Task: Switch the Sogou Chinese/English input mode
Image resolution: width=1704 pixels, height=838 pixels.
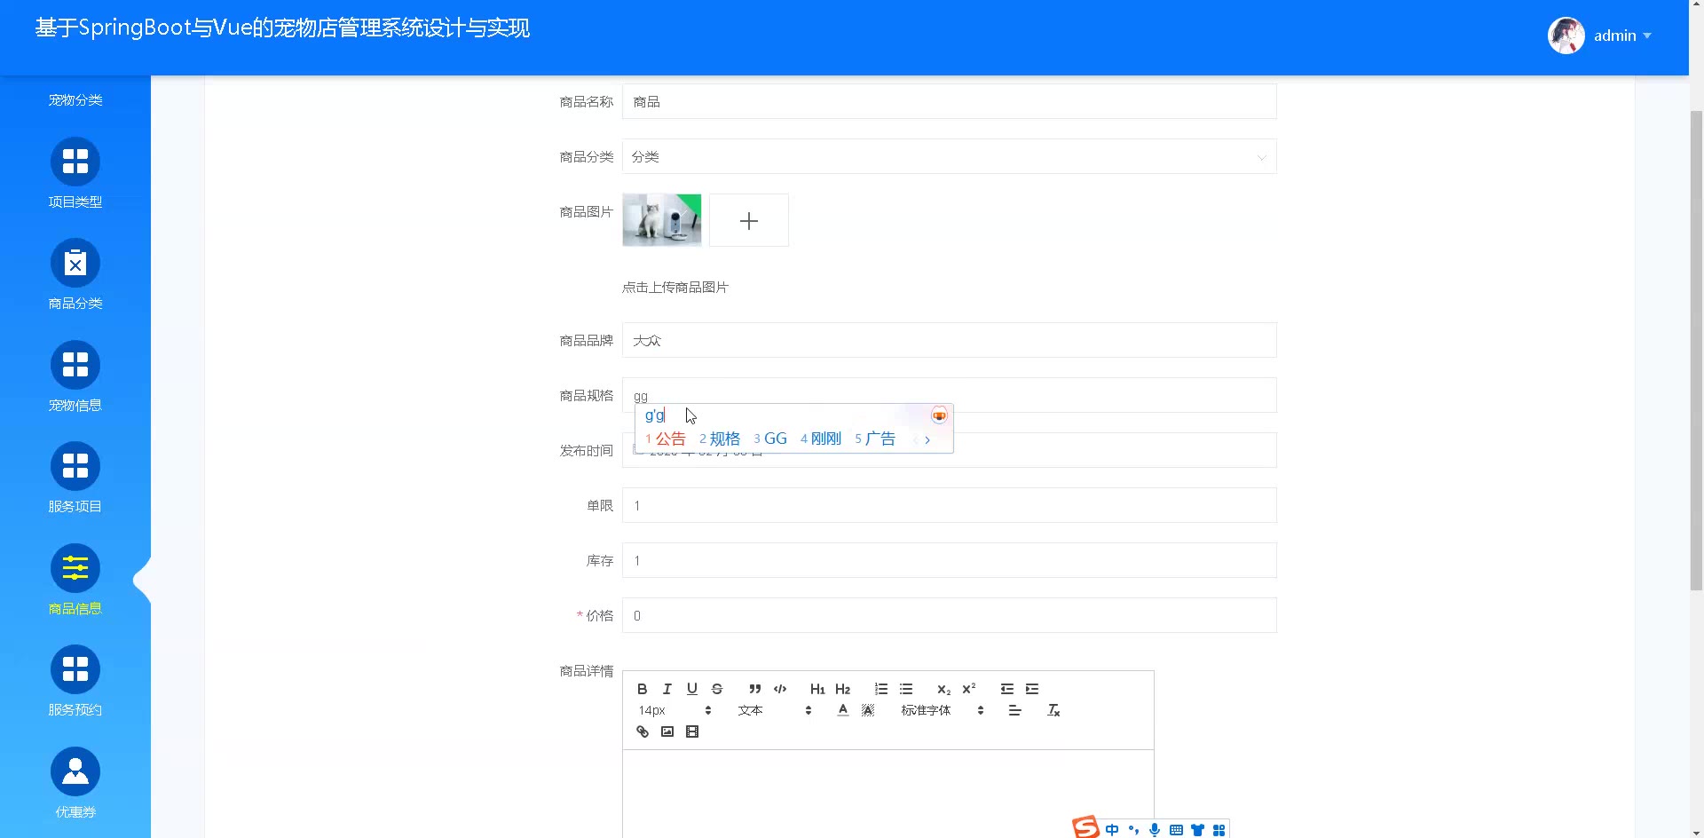Action: (1112, 830)
